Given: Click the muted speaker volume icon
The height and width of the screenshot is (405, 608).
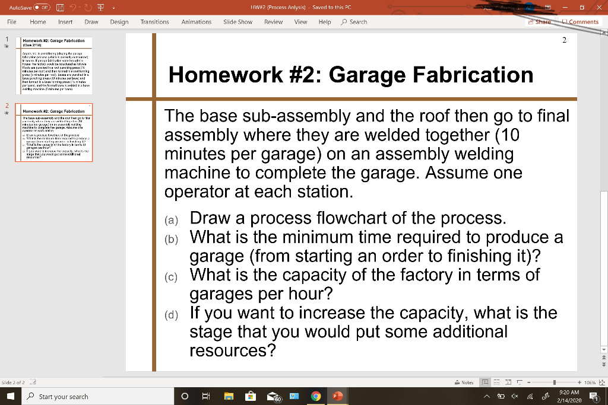Looking at the screenshot, I should coord(515,396).
